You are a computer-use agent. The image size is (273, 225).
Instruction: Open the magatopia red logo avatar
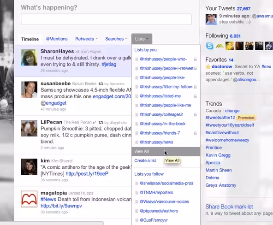coord(29,199)
